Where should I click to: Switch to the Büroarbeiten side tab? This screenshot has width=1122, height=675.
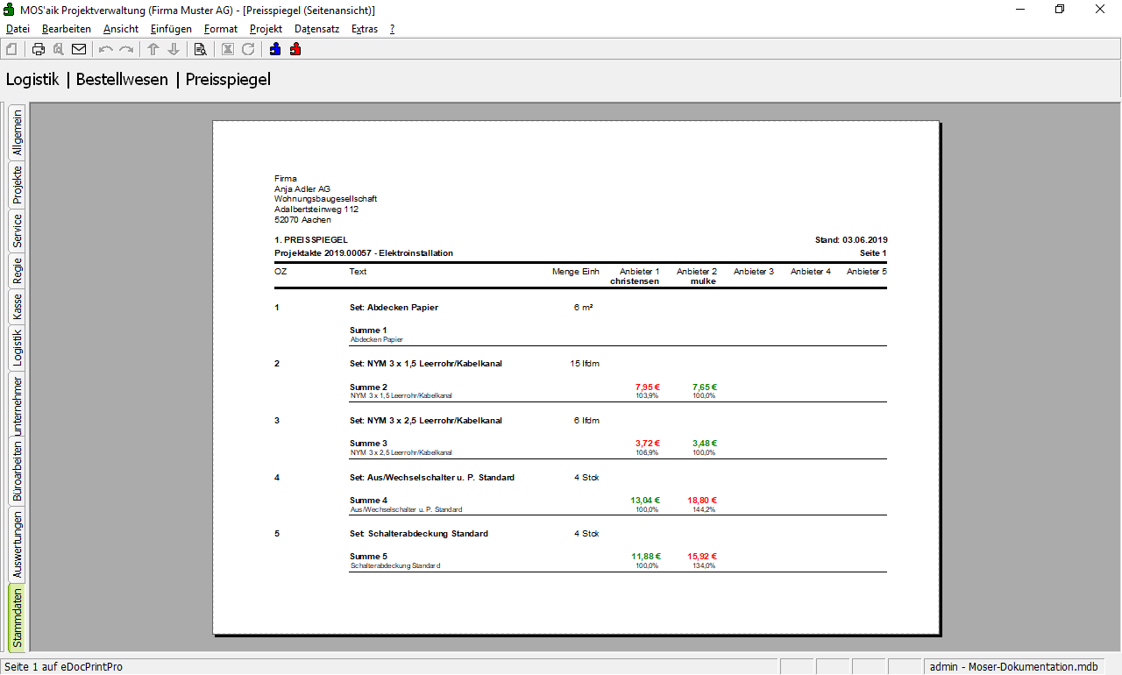(x=18, y=471)
